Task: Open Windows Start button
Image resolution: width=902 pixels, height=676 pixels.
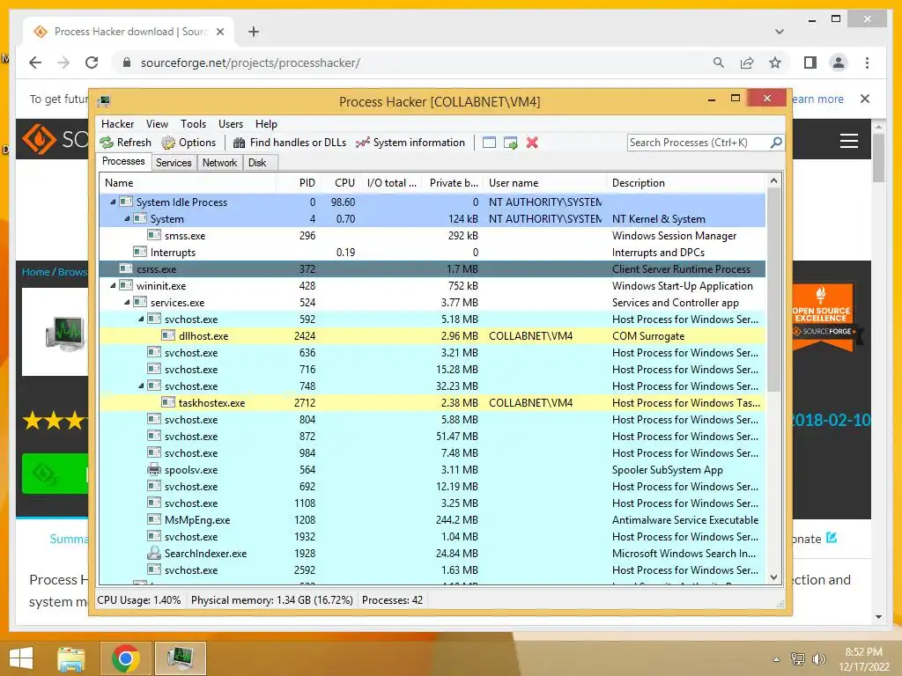Action: (21, 658)
